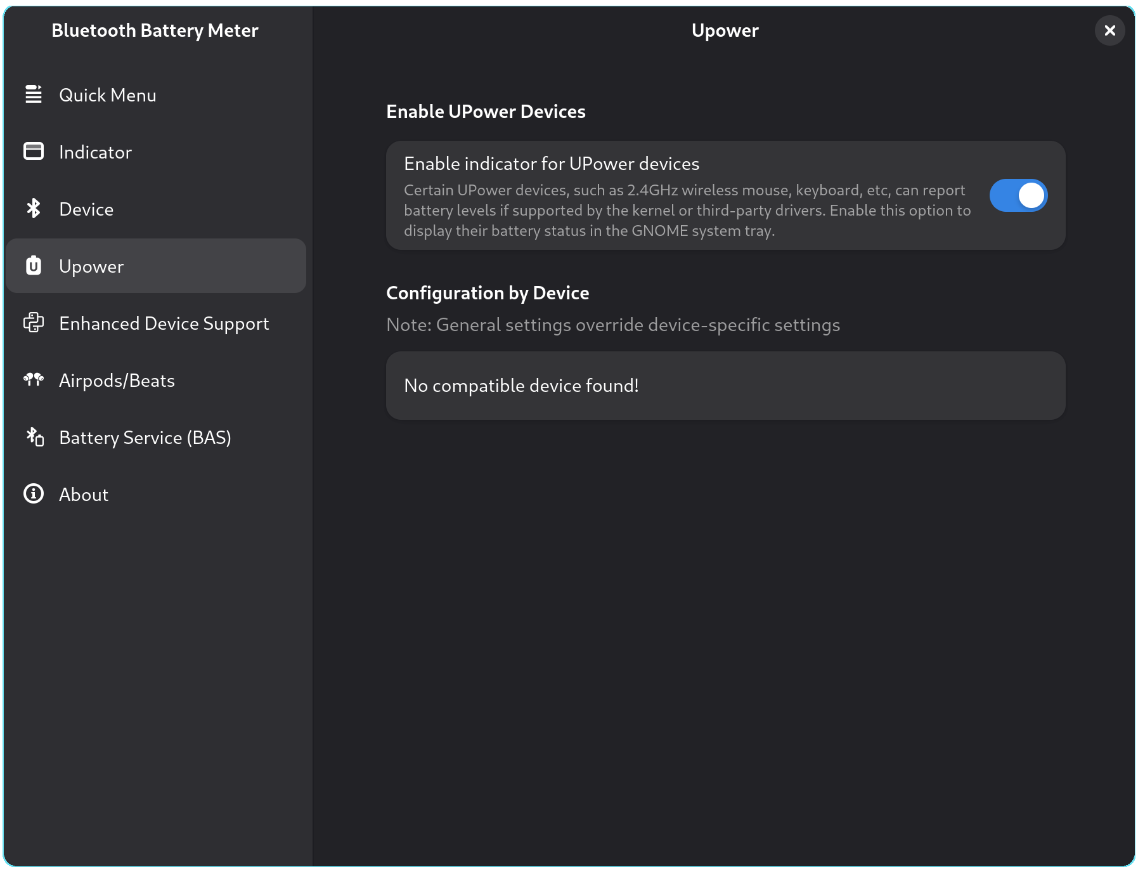
Task: Open Enhanced Device Support settings
Action: [x=156, y=323]
